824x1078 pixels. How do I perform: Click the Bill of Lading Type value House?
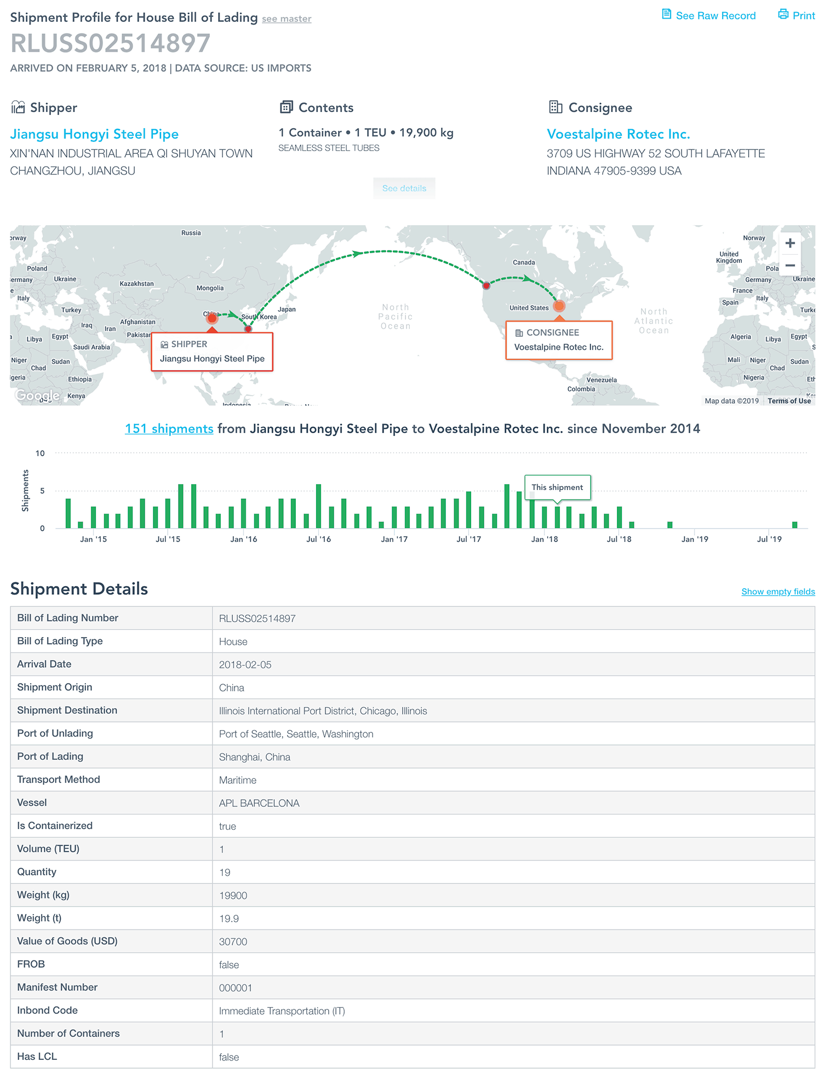coord(233,641)
